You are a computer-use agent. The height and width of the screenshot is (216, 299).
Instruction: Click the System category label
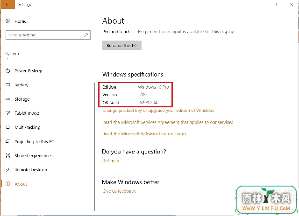coord(12,54)
